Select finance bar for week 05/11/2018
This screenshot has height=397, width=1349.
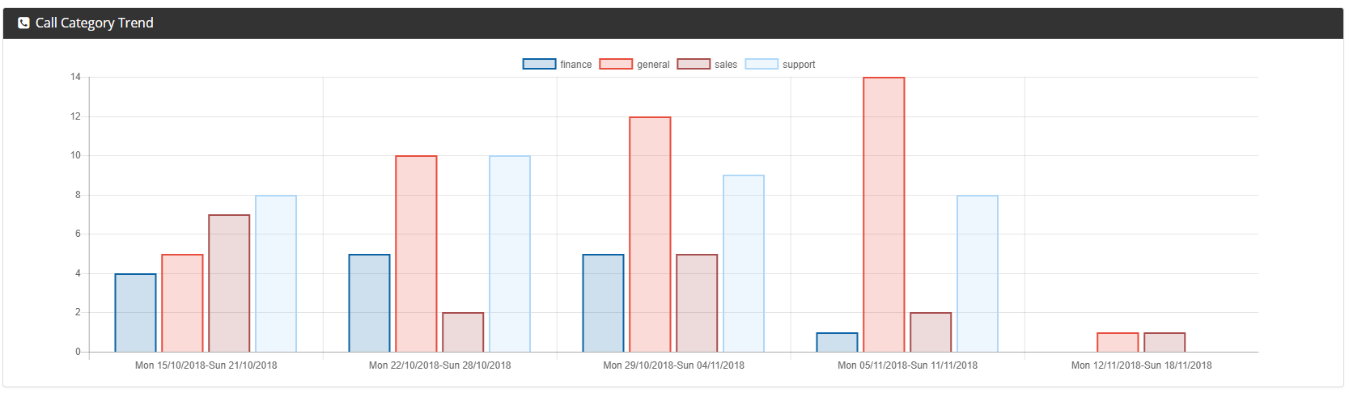point(837,342)
